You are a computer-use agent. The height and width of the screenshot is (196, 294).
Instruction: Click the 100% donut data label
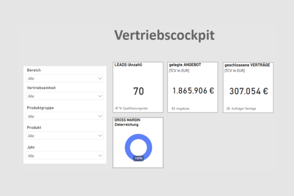point(138,158)
